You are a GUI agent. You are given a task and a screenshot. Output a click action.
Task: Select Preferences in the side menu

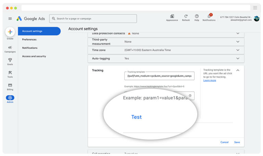29,40
